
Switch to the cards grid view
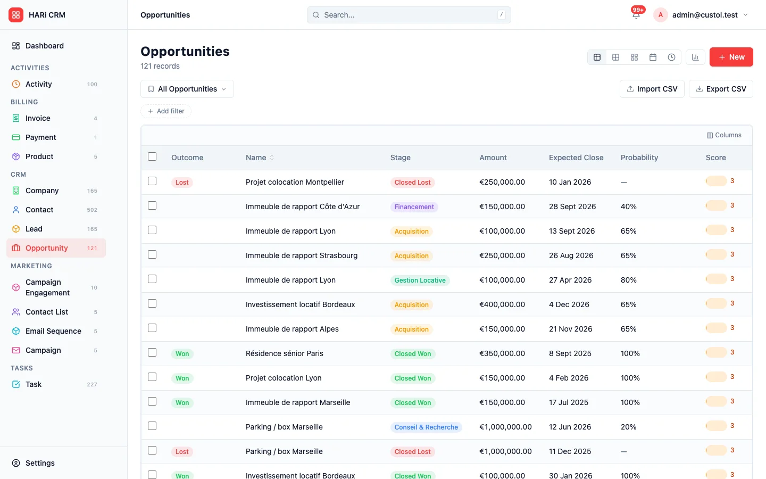634,57
